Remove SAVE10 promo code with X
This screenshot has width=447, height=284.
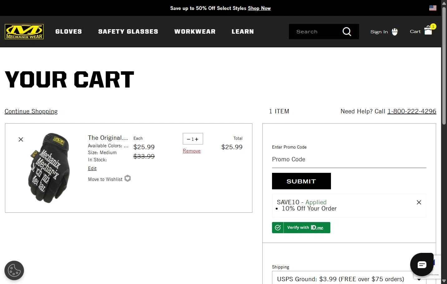click(419, 202)
